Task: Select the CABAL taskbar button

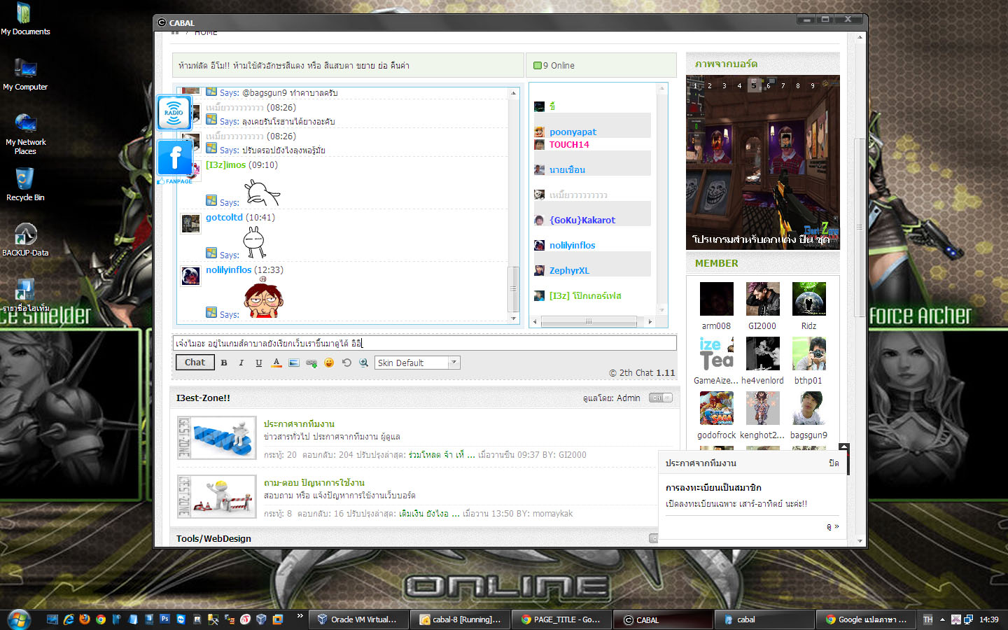Action: (664, 619)
